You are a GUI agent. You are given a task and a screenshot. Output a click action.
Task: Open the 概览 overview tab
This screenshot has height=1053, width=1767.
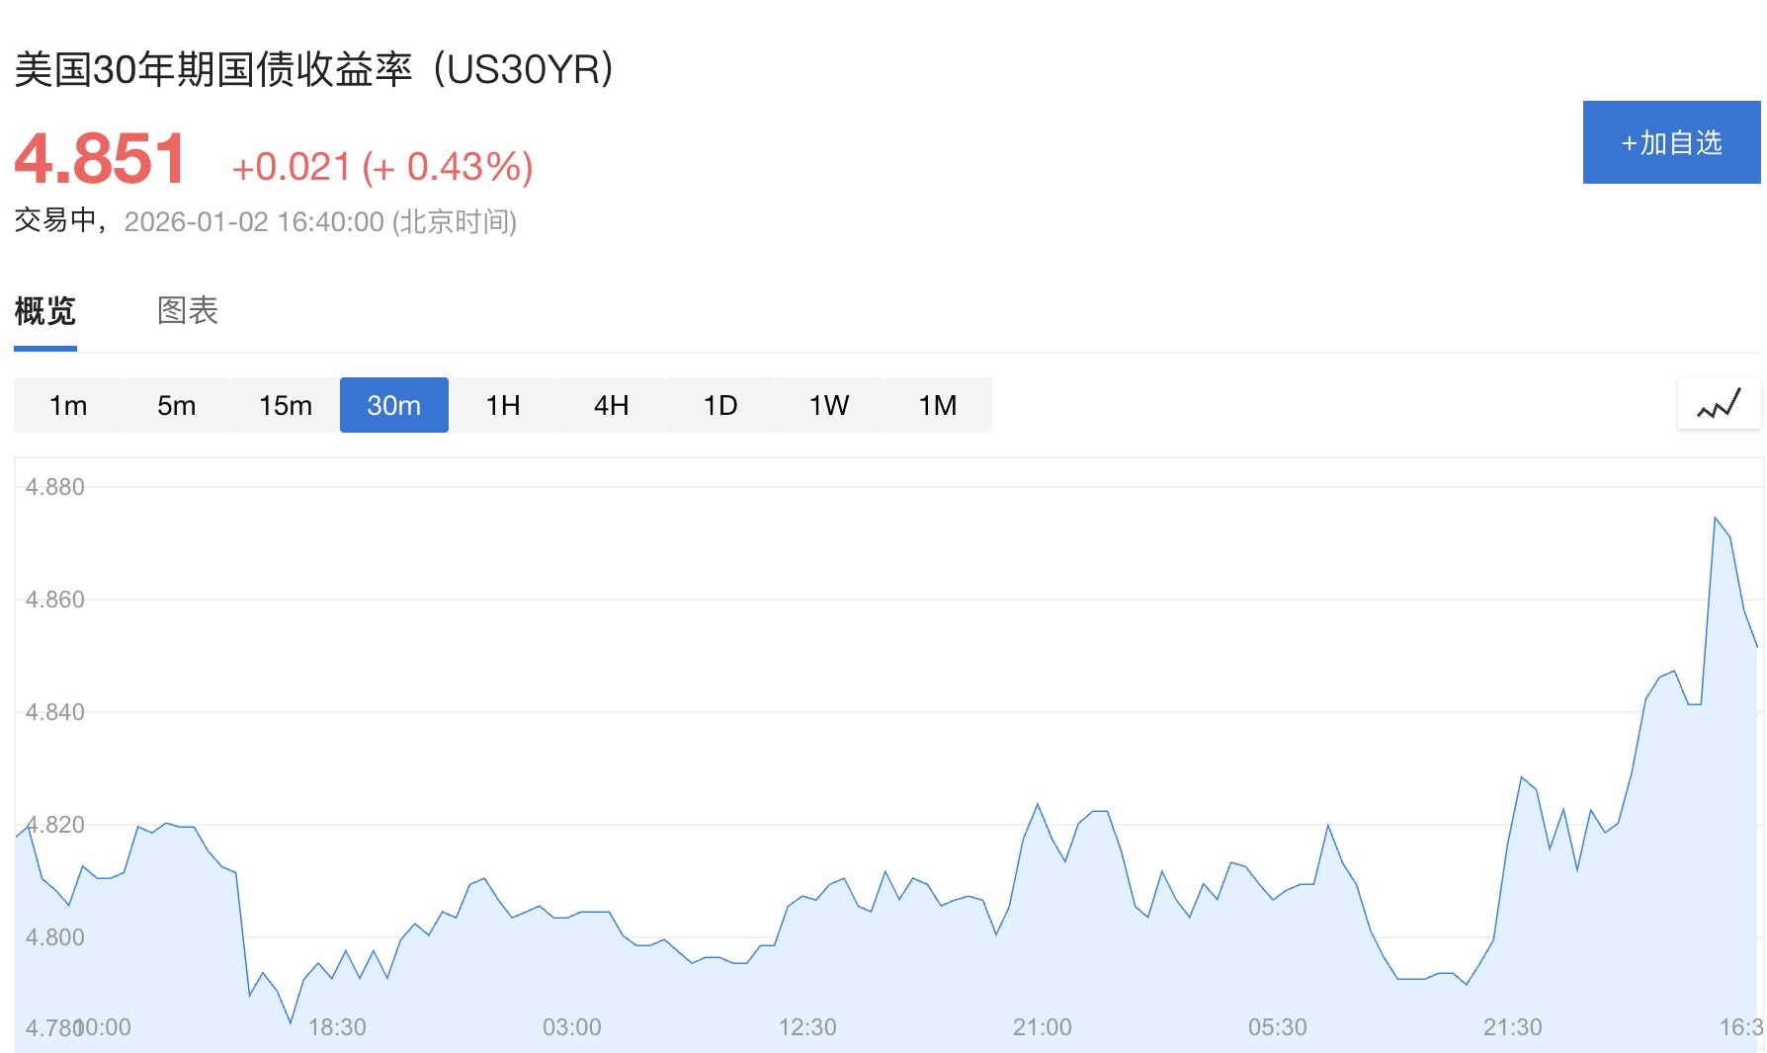pyautogui.click(x=45, y=310)
